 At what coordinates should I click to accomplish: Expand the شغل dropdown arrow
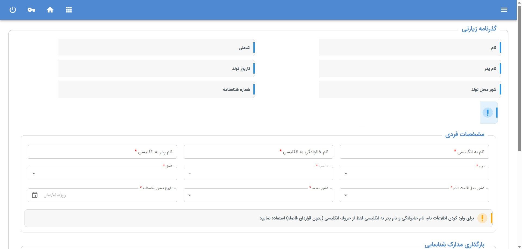click(34, 174)
